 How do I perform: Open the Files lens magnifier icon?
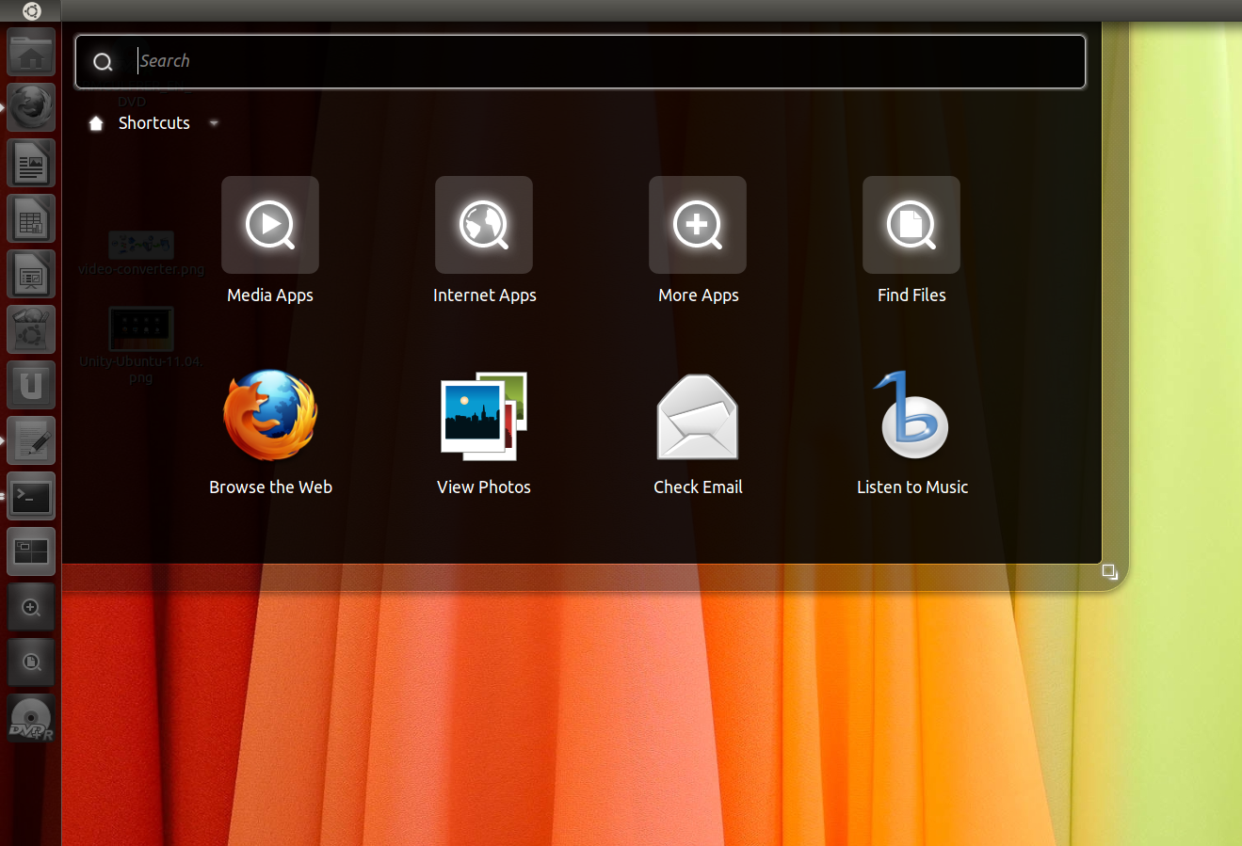(x=31, y=662)
